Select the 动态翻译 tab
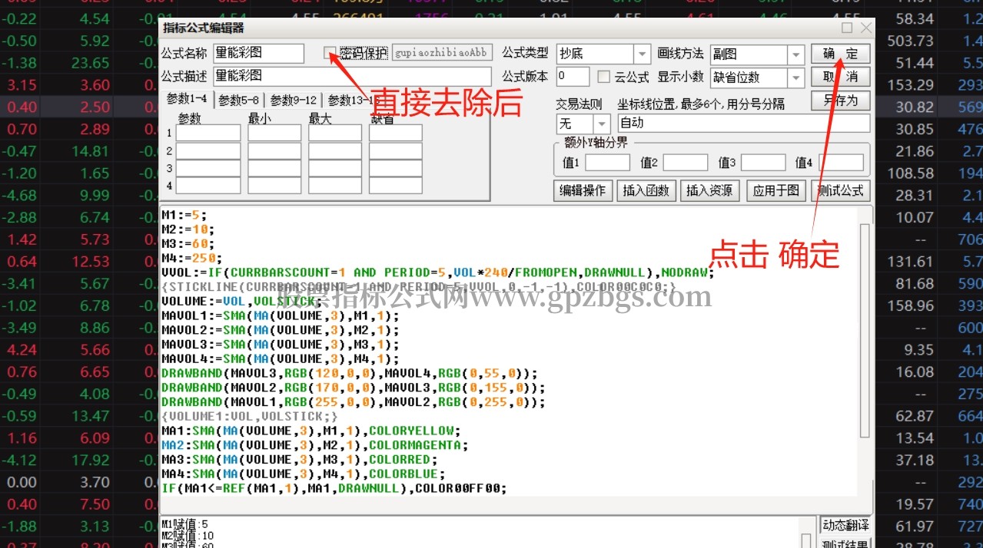Viewport: 983px width, 548px height. [845, 526]
